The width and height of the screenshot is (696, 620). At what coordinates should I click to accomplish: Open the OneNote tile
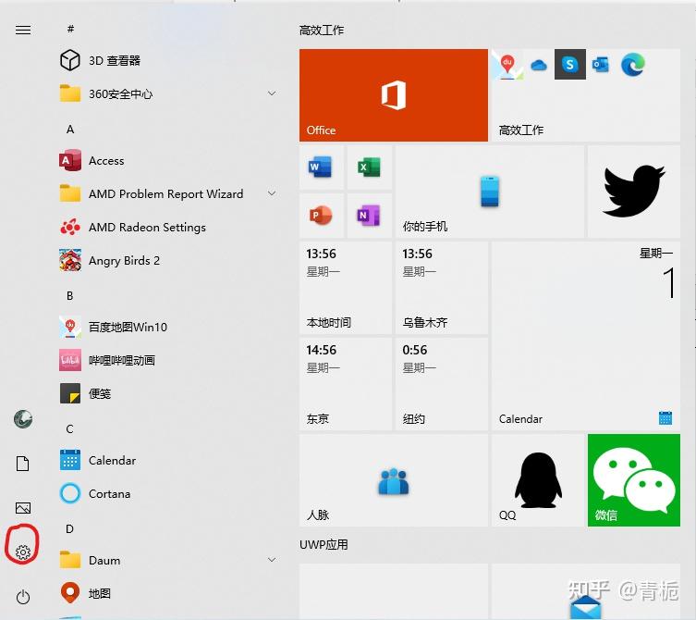pos(370,216)
